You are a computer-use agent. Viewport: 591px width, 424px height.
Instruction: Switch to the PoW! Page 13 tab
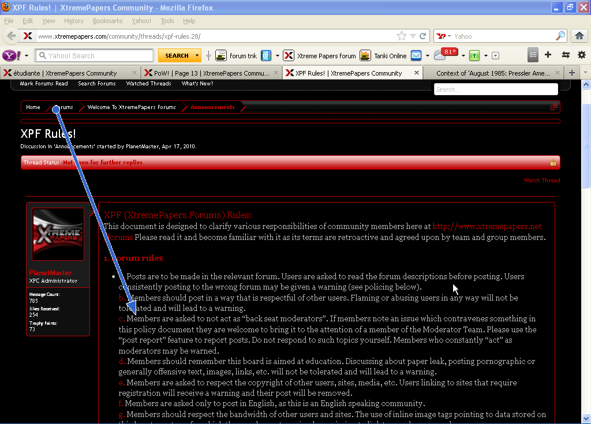click(211, 73)
